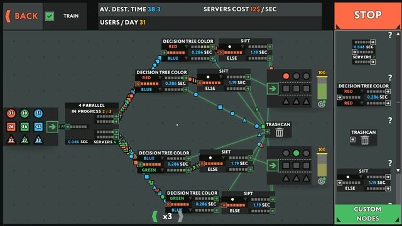
Task: Pick the green triangle input labeled 27
Action: click(x=24, y=140)
